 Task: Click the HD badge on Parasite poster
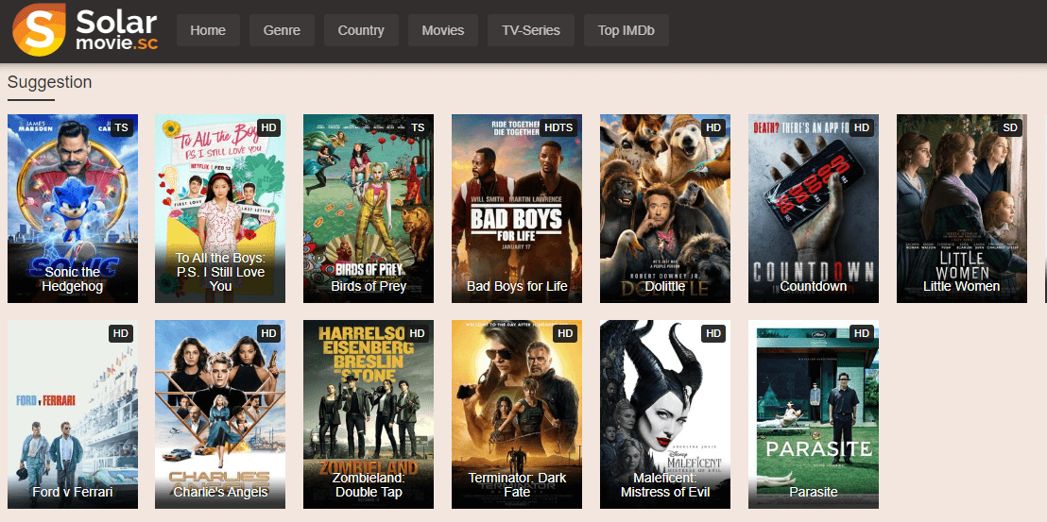(861, 333)
